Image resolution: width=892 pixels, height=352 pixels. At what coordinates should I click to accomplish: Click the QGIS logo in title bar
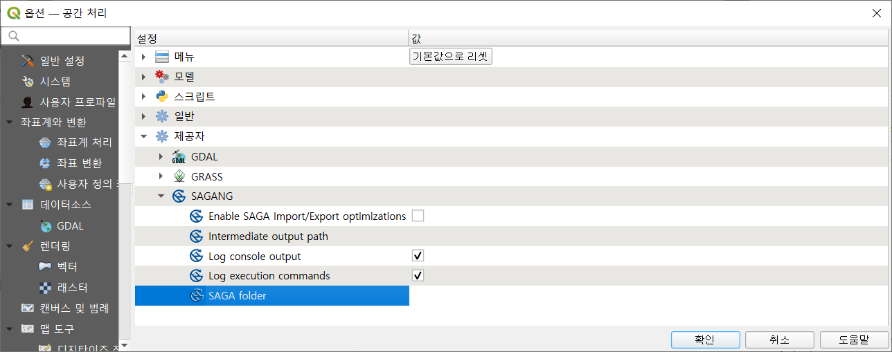(x=13, y=12)
